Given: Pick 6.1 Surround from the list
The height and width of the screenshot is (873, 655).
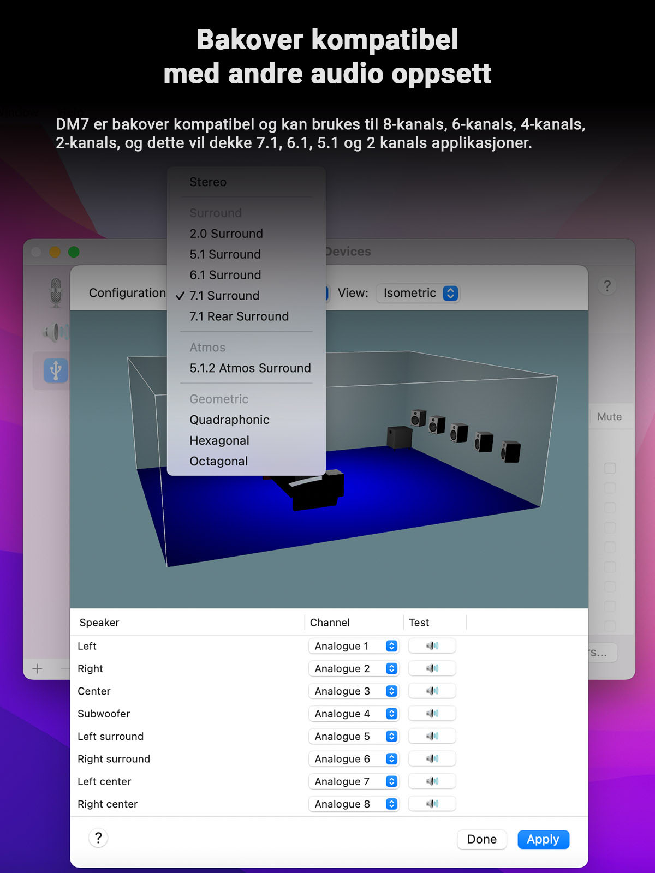Looking at the screenshot, I should (246, 275).
